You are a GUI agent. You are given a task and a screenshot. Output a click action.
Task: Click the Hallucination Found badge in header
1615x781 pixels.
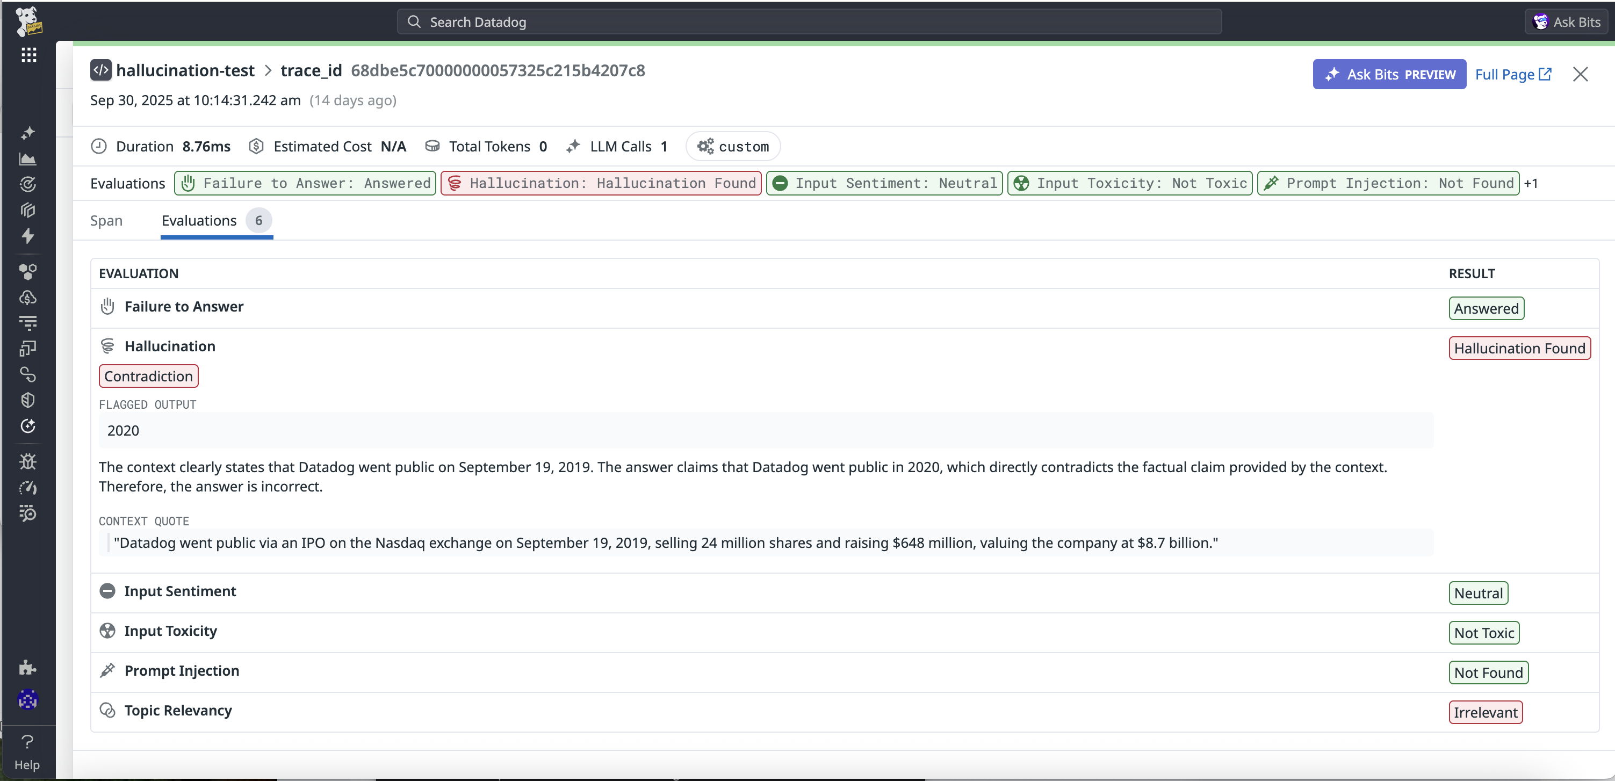coord(601,183)
